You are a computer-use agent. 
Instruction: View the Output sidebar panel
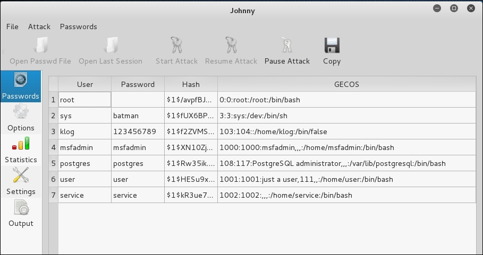point(21,214)
